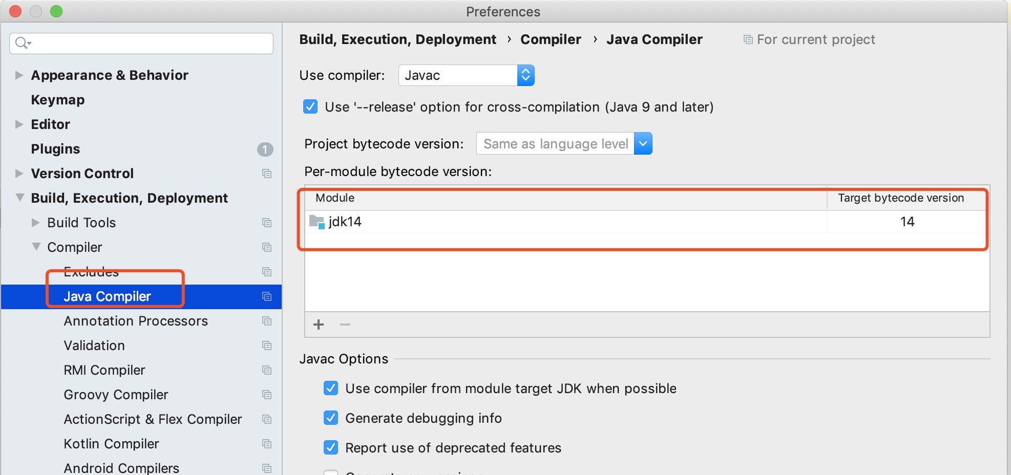Viewport: 1011px width, 475px height.
Task: Click project-level icon beside Kotlin Compiler
Action: coord(267,444)
